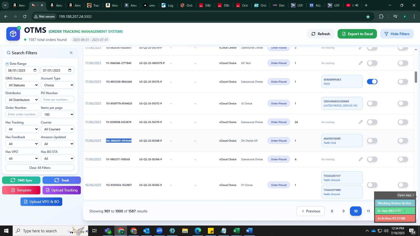The image size is (420, 236).
Task: Bookmark this page with star icon
Action: [368, 17]
